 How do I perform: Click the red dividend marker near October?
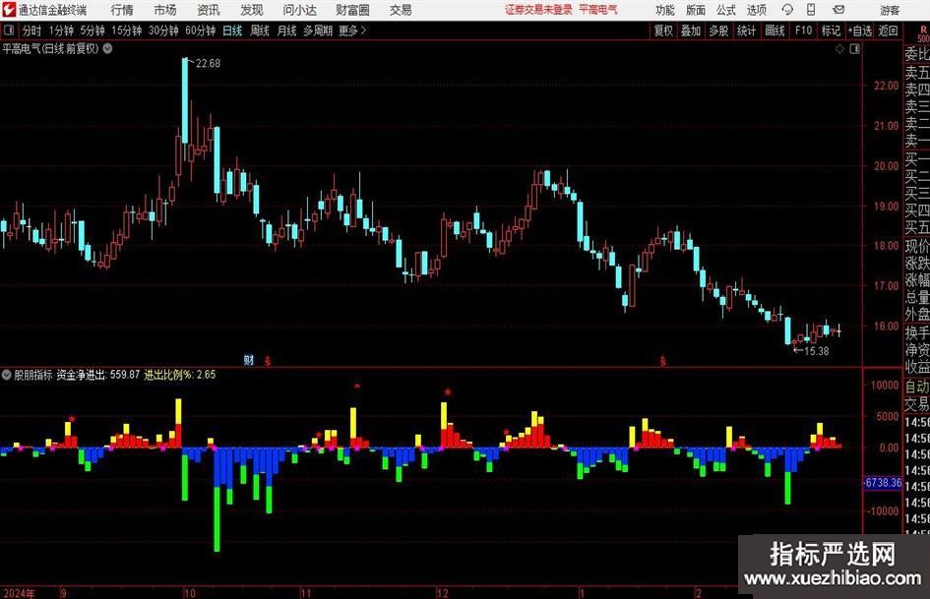pos(268,360)
